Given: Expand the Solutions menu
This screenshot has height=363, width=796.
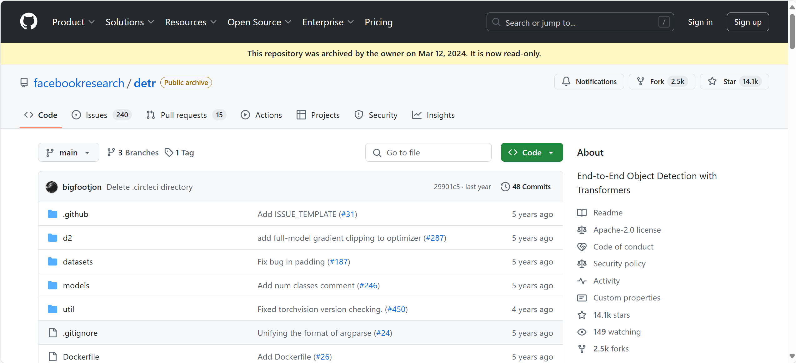Looking at the screenshot, I should [130, 22].
